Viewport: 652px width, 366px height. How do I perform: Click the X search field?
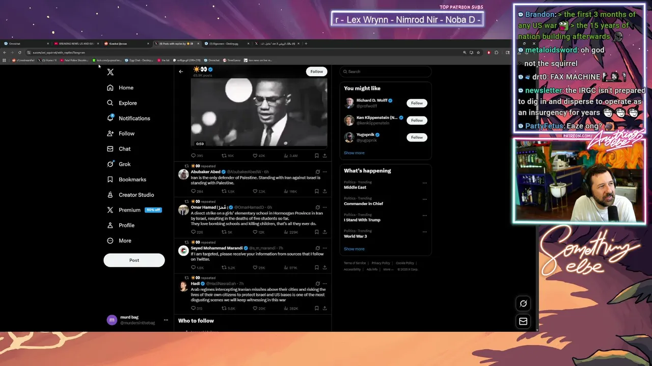pos(386,72)
